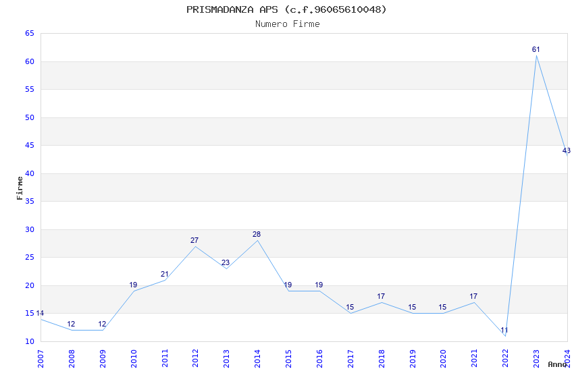Click y-axis tick value 65

tap(30, 33)
